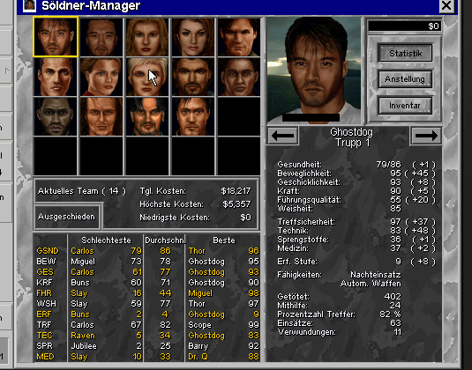Select the long black-haired man with earring portrait
The width and height of the screenshot is (472, 370).
tap(147, 116)
